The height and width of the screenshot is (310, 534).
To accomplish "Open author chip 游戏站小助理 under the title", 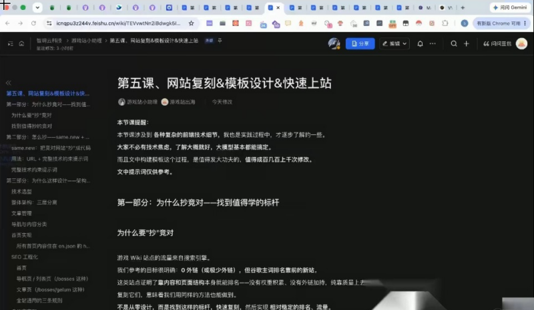I will point(138,102).
